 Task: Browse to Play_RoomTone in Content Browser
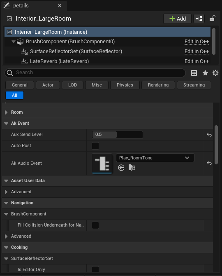(132, 168)
